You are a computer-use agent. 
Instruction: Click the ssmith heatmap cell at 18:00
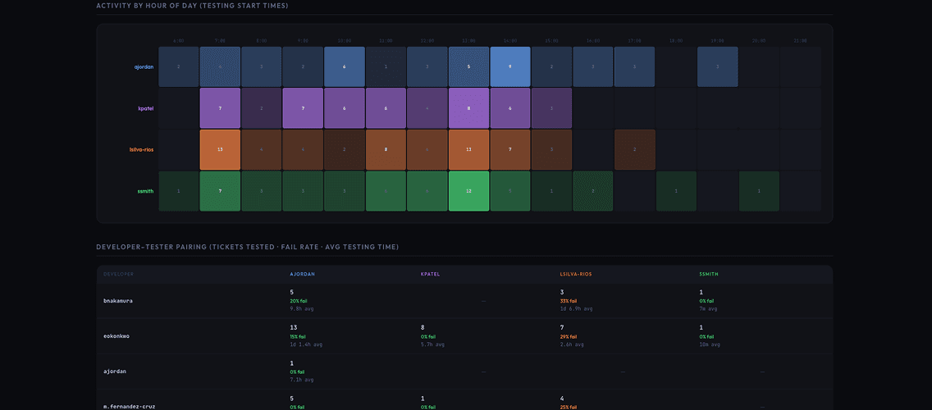676,191
